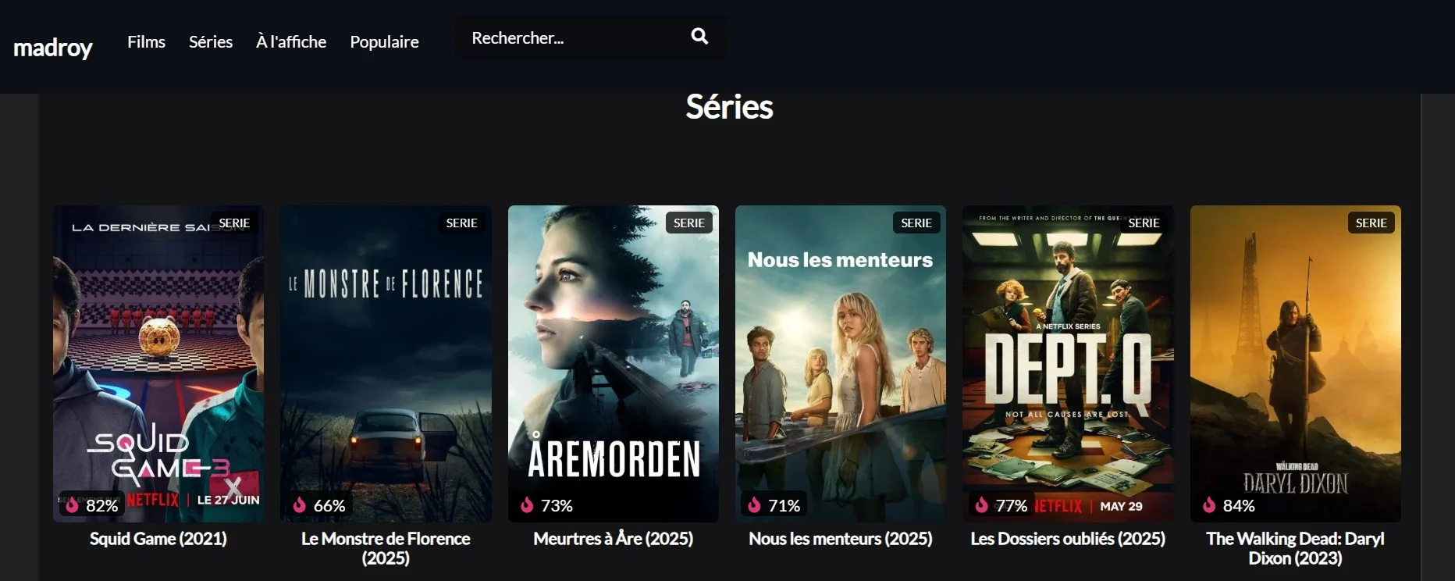1455x581 pixels.
Task: Click the search magnifier icon
Action: pos(699,36)
